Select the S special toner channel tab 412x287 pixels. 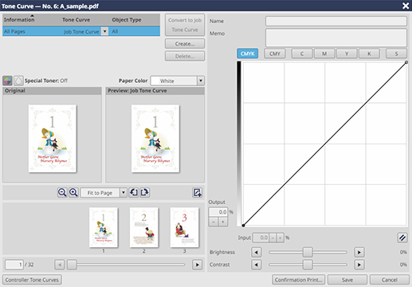(396, 53)
